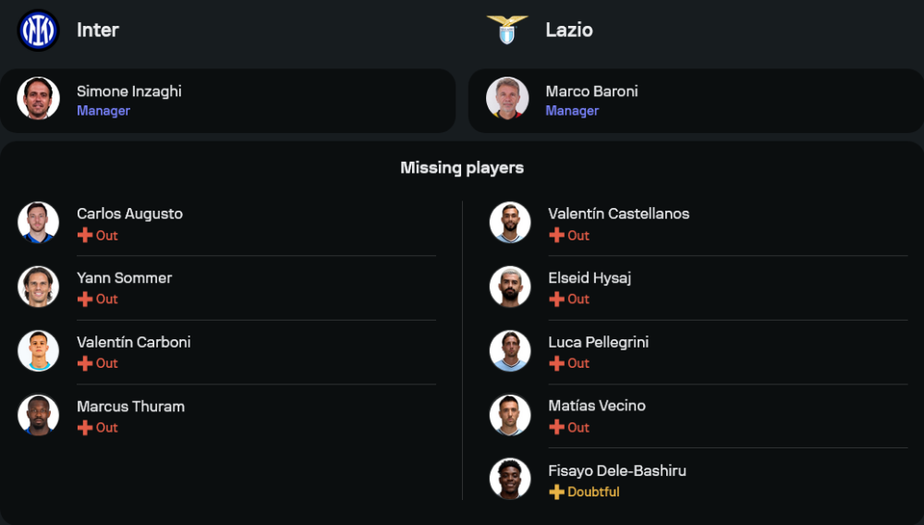
Task: Open Simone Inzaghi's manager photo
Action: [x=39, y=99]
